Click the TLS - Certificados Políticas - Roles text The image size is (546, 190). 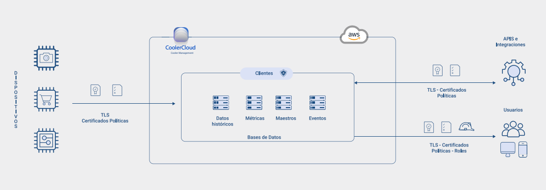tap(449, 148)
